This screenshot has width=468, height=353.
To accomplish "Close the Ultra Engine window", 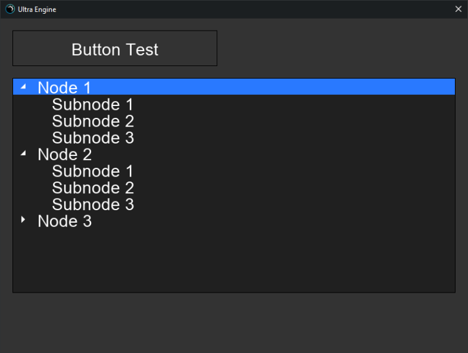I will tap(459, 9).
